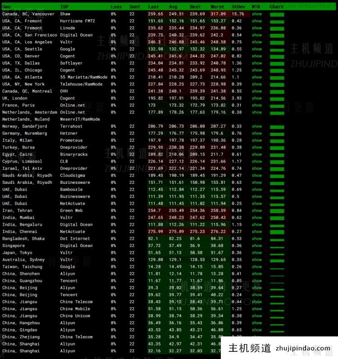Select the 'India, Bengaluru' Geo cell
This screenshot has height=359, width=338.
[x=22, y=224]
